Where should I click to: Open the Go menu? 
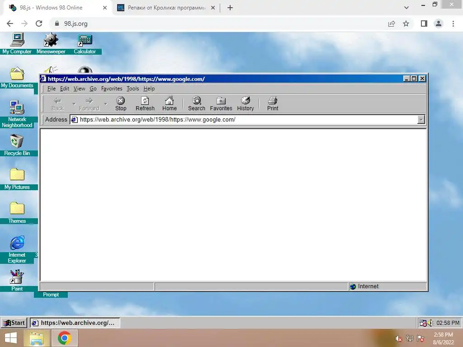point(93,89)
